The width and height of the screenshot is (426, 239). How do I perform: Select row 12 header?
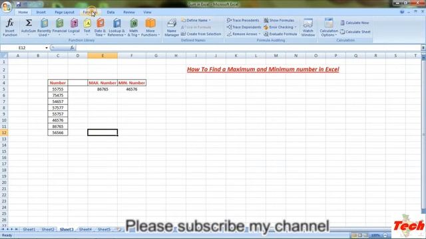[4, 133]
